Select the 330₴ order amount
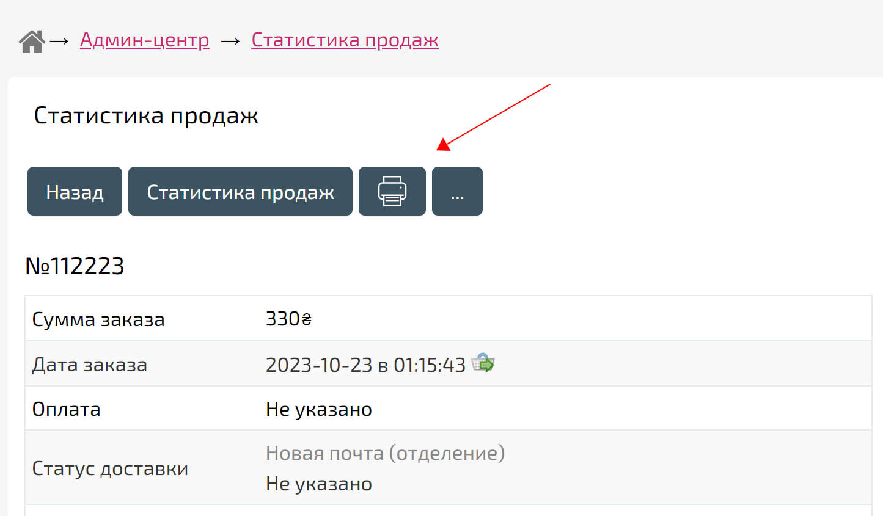The width and height of the screenshot is (883, 516). tap(288, 319)
